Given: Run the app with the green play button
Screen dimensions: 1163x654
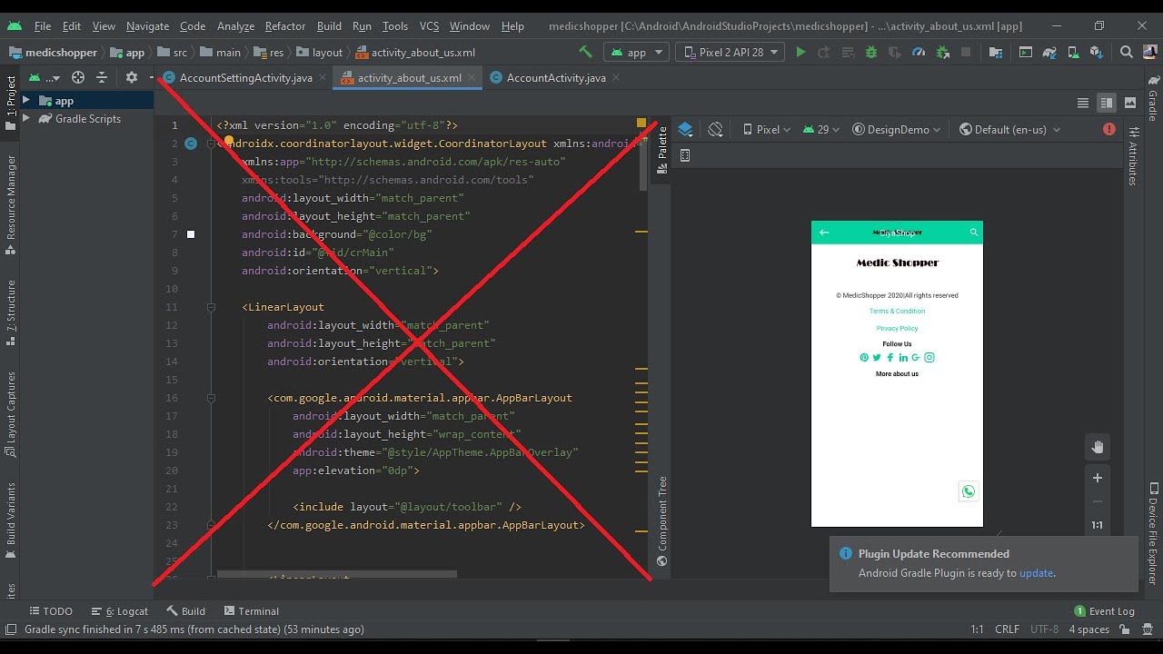Looking at the screenshot, I should click(800, 53).
